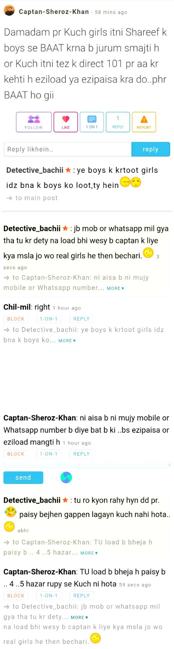The height and width of the screenshot is (649, 174).
Task: Start 1-ON-1 with Chil-mil
Action: coord(49,319)
